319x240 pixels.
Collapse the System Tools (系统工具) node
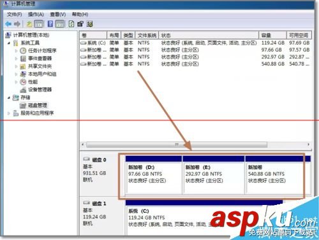[9, 43]
